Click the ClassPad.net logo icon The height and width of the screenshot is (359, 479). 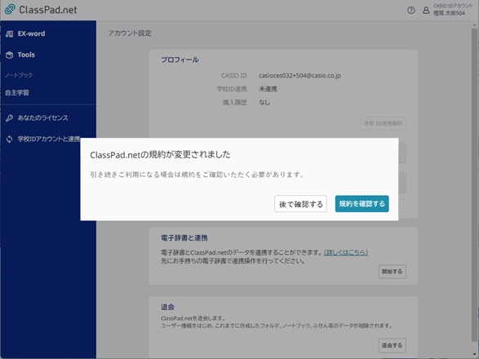tap(10, 9)
